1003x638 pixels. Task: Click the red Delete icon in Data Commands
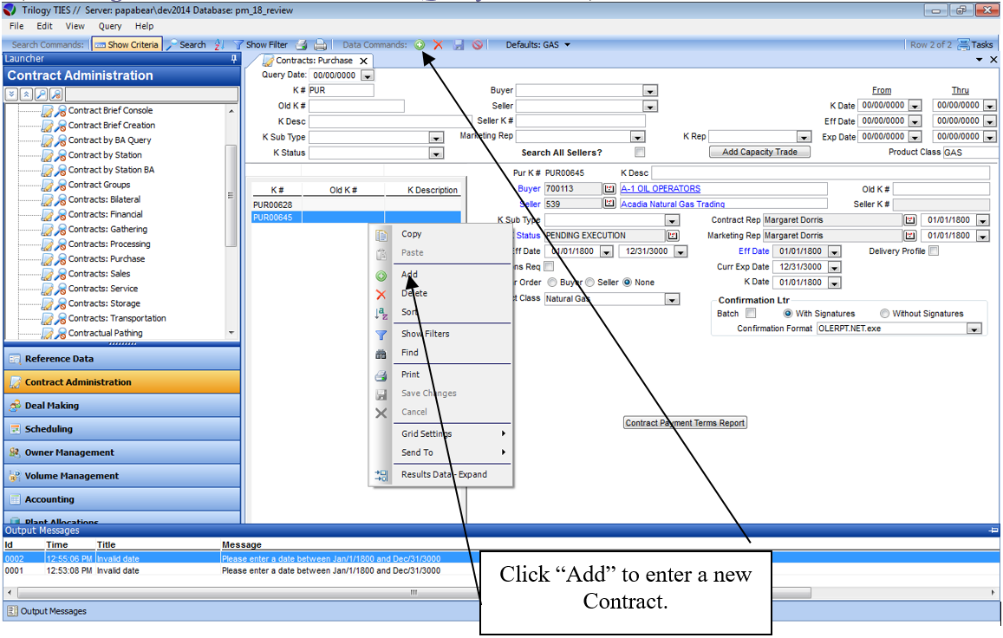[438, 45]
